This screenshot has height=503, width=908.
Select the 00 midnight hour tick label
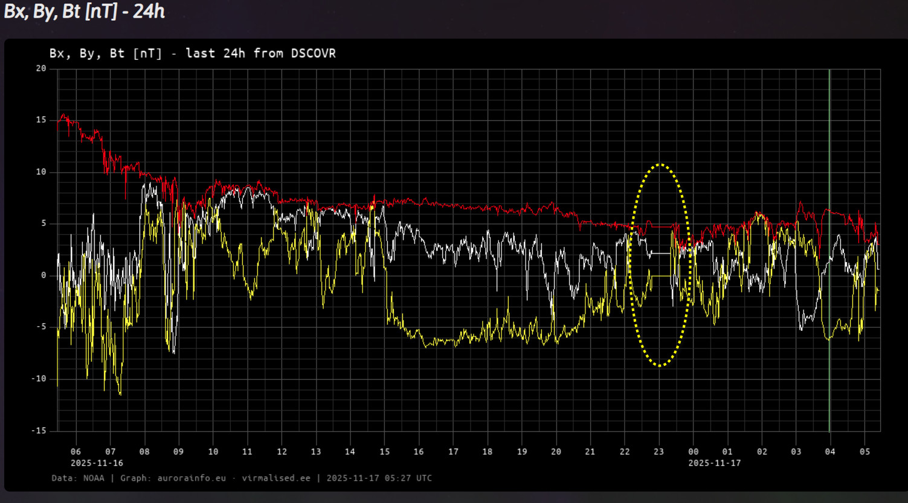click(694, 452)
